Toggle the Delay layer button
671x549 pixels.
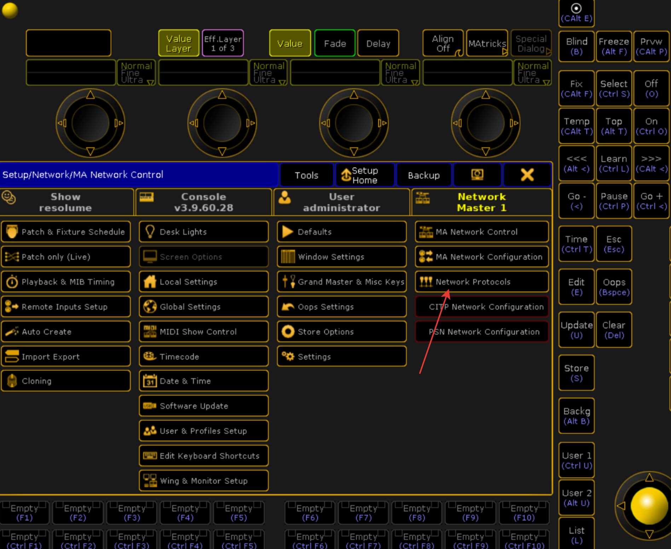point(378,43)
